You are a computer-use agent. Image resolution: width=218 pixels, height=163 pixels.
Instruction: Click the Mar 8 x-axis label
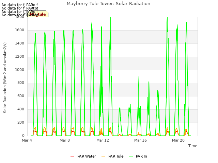(x=65, y=140)
